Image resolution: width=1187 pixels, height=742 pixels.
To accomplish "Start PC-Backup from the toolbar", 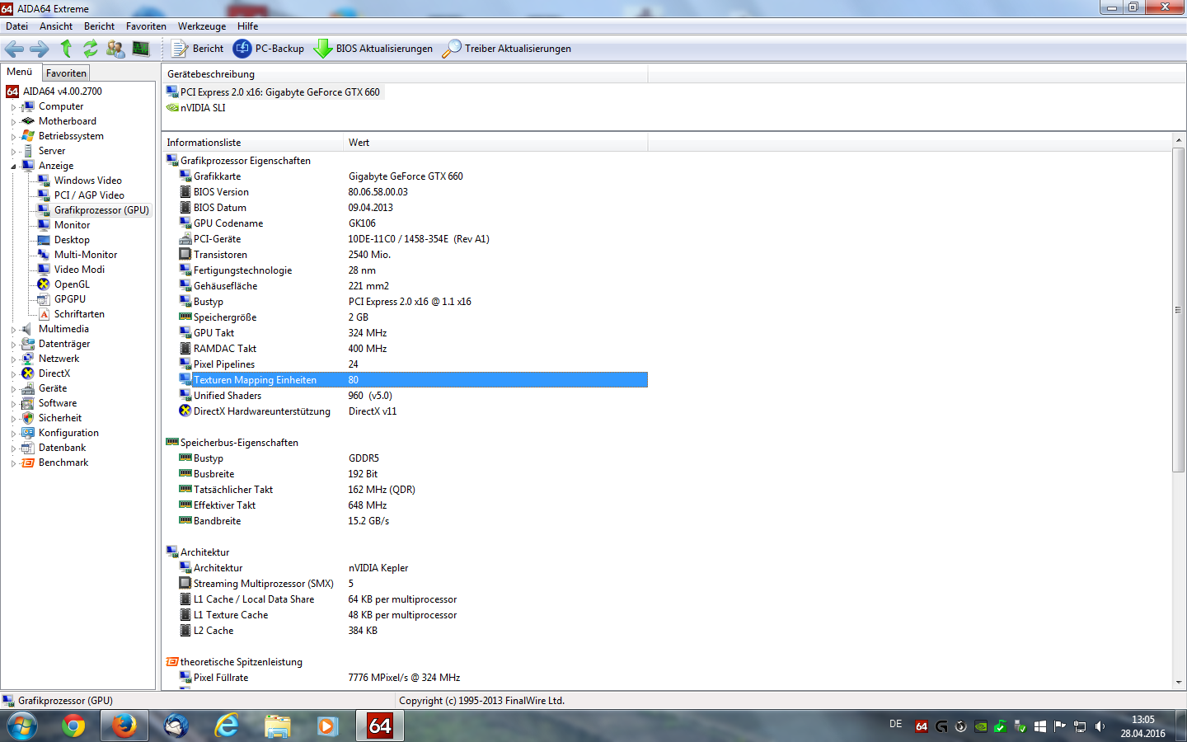I will click(269, 49).
